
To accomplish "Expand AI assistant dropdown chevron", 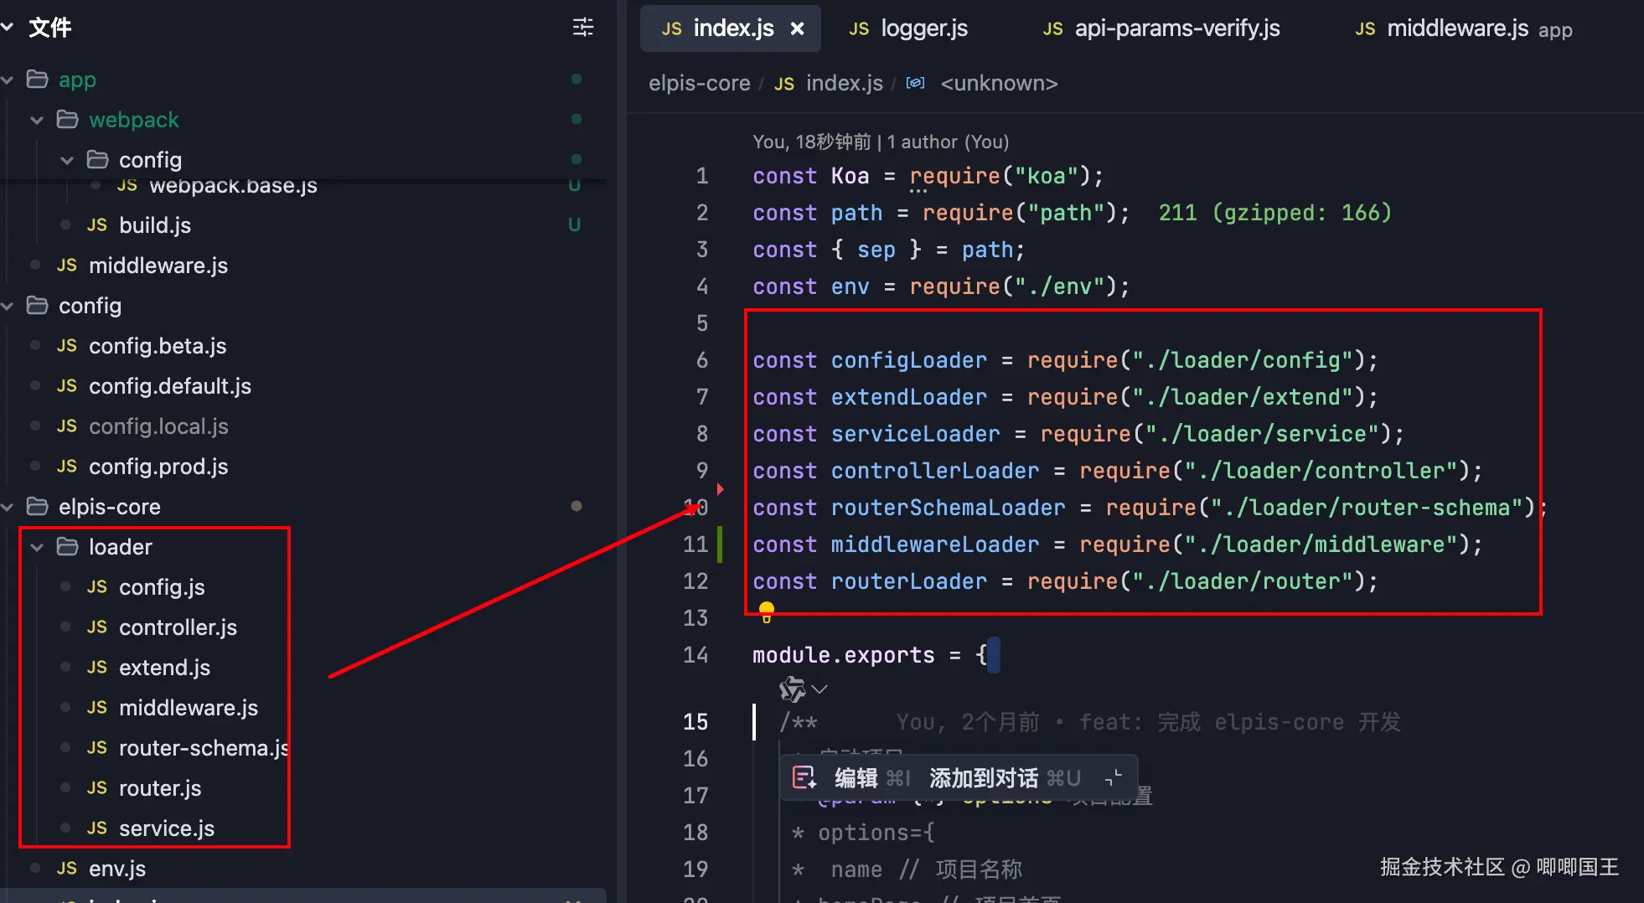I will pyautogui.click(x=819, y=689).
